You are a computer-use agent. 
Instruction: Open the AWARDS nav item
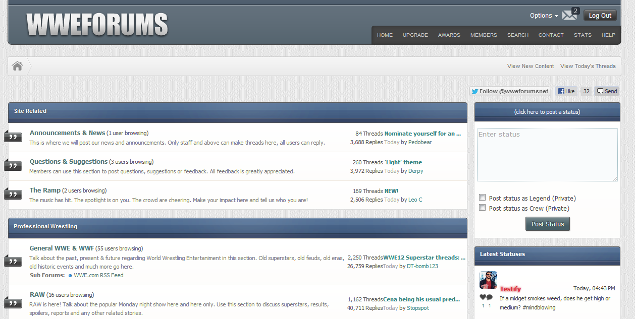point(449,35)
